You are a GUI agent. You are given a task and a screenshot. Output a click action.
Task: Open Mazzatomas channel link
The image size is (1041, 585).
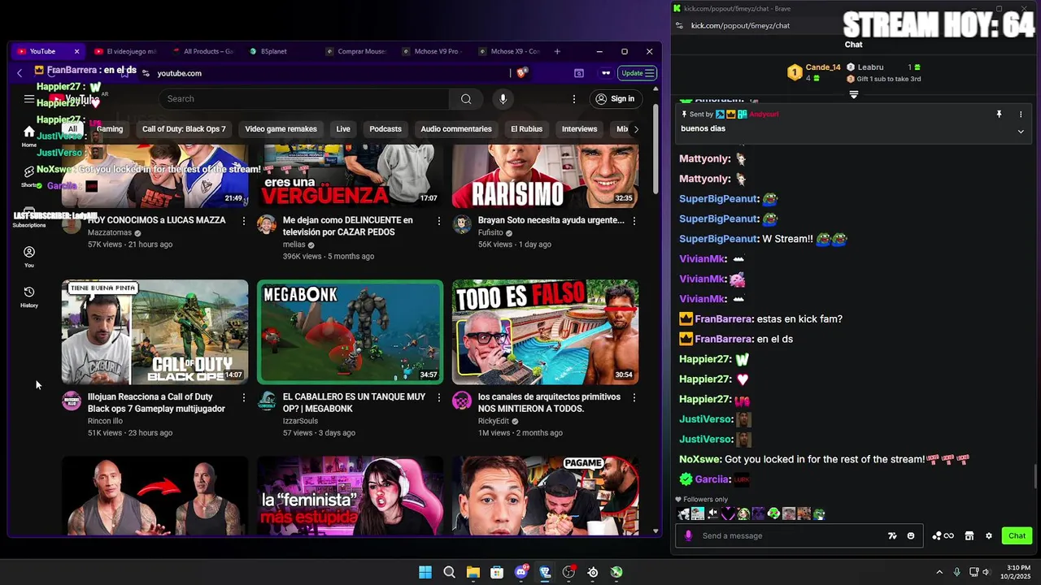coord(110,232)
